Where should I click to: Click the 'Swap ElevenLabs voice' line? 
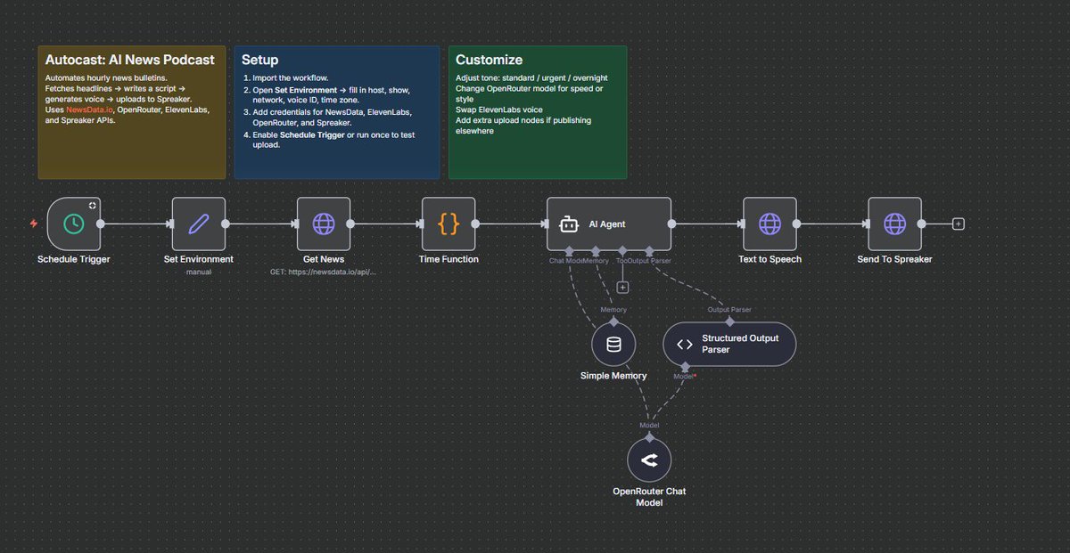coord(498,110)
